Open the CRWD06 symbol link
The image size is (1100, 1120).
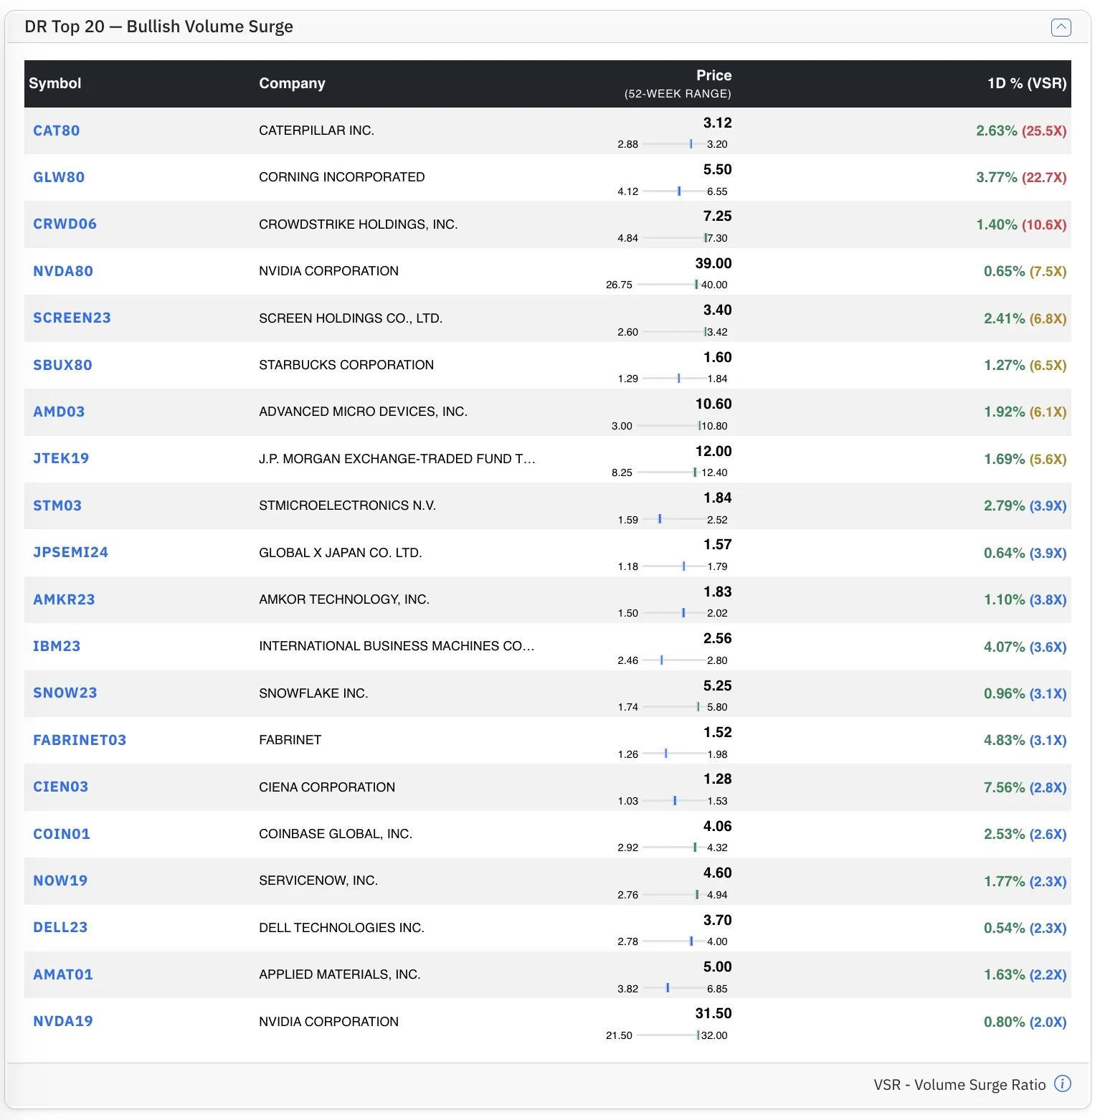[x=65, y=224]
